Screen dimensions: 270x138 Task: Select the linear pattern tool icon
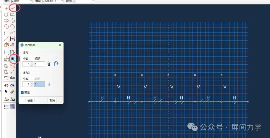(x=12, y=59)
